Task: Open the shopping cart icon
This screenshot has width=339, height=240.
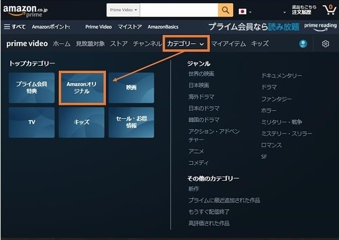Action: point(329,10)
